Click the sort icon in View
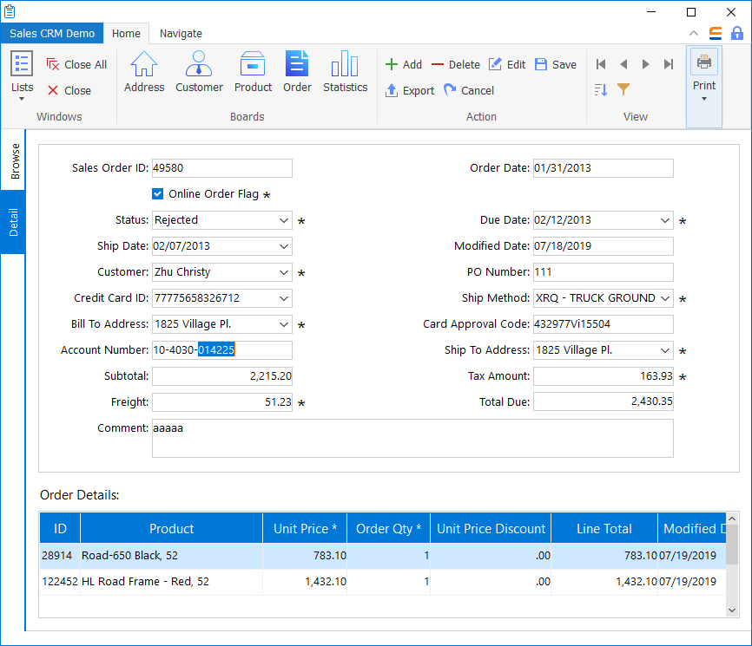This screenshot has width=752, height=646. (601, 89)
